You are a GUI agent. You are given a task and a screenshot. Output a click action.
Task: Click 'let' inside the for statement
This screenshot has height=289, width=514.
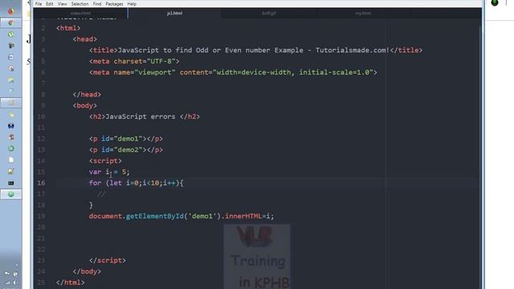116,183
